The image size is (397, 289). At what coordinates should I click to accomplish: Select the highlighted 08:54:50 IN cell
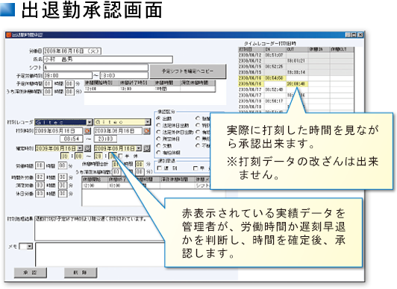(275, 78)
